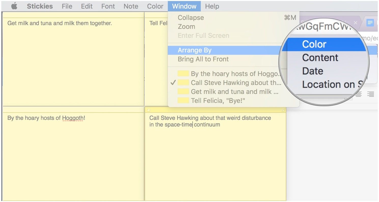
Task: Arrange notes by Color
Action: point(314,44)
